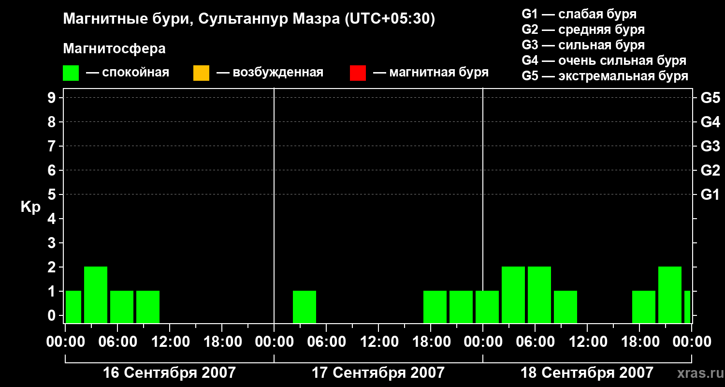The width and height of the screenshot is (725, 387).
Task: Click the '18:00' tick label under 17 September
Action: (x=430, y=342)
